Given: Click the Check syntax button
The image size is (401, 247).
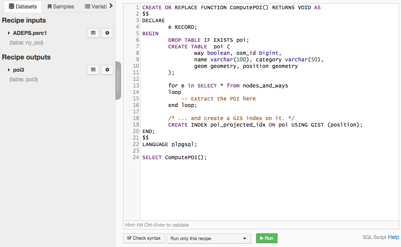Looking at the screenshot, I should [x=144, y=238].
